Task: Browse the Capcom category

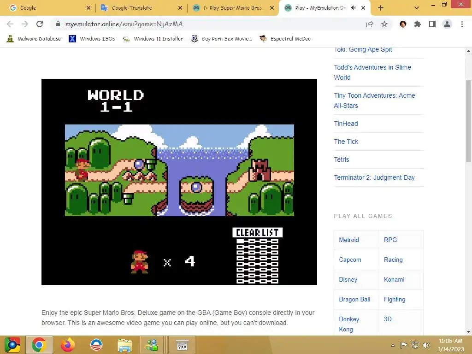Action: (x=350, y=260)
